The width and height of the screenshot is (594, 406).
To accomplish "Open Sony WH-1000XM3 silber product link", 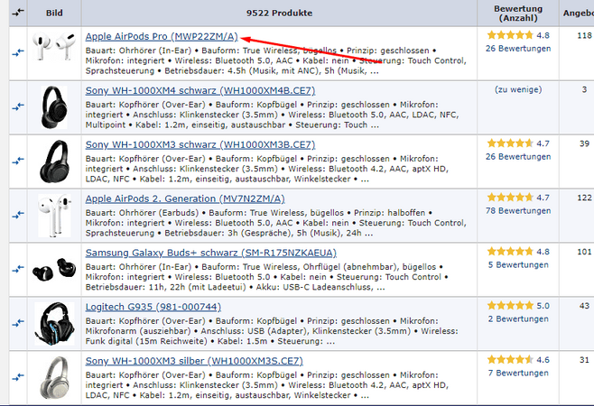I will tap(194, 361).
